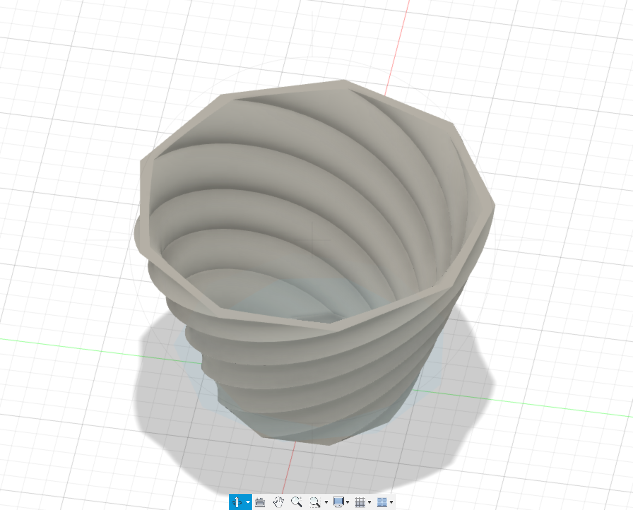633x510 pixels.
Task: Open Grid and Snaps dropdown arrow
Action: coord(369,502)
